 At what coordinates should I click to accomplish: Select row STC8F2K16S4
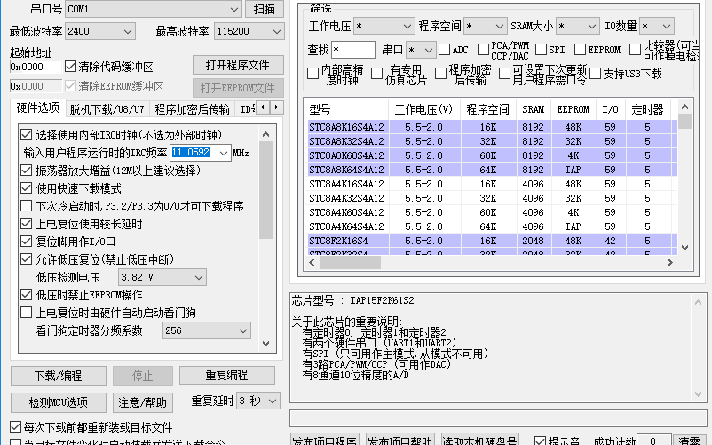click(x=492, y=241)
